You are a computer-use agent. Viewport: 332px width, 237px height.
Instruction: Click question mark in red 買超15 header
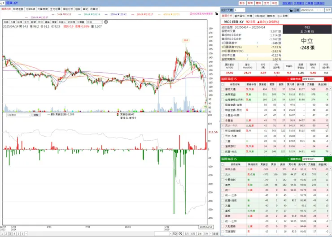[288, 79]
